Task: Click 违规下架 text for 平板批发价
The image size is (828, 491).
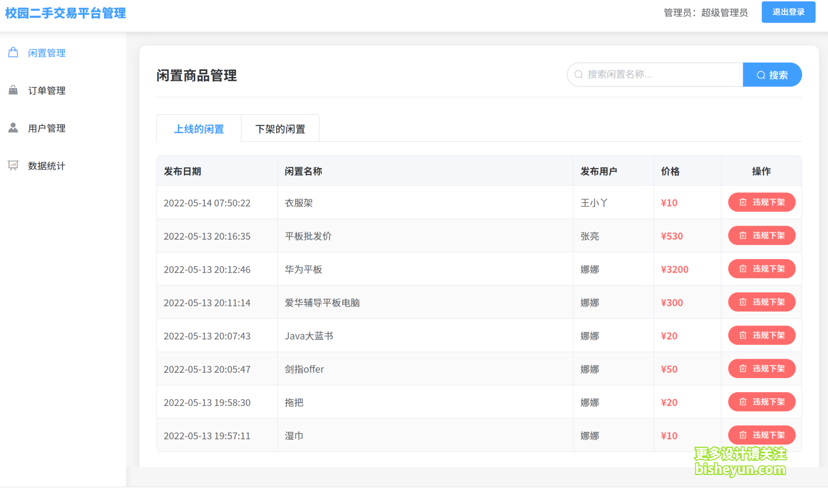Action: click(768, 235)
